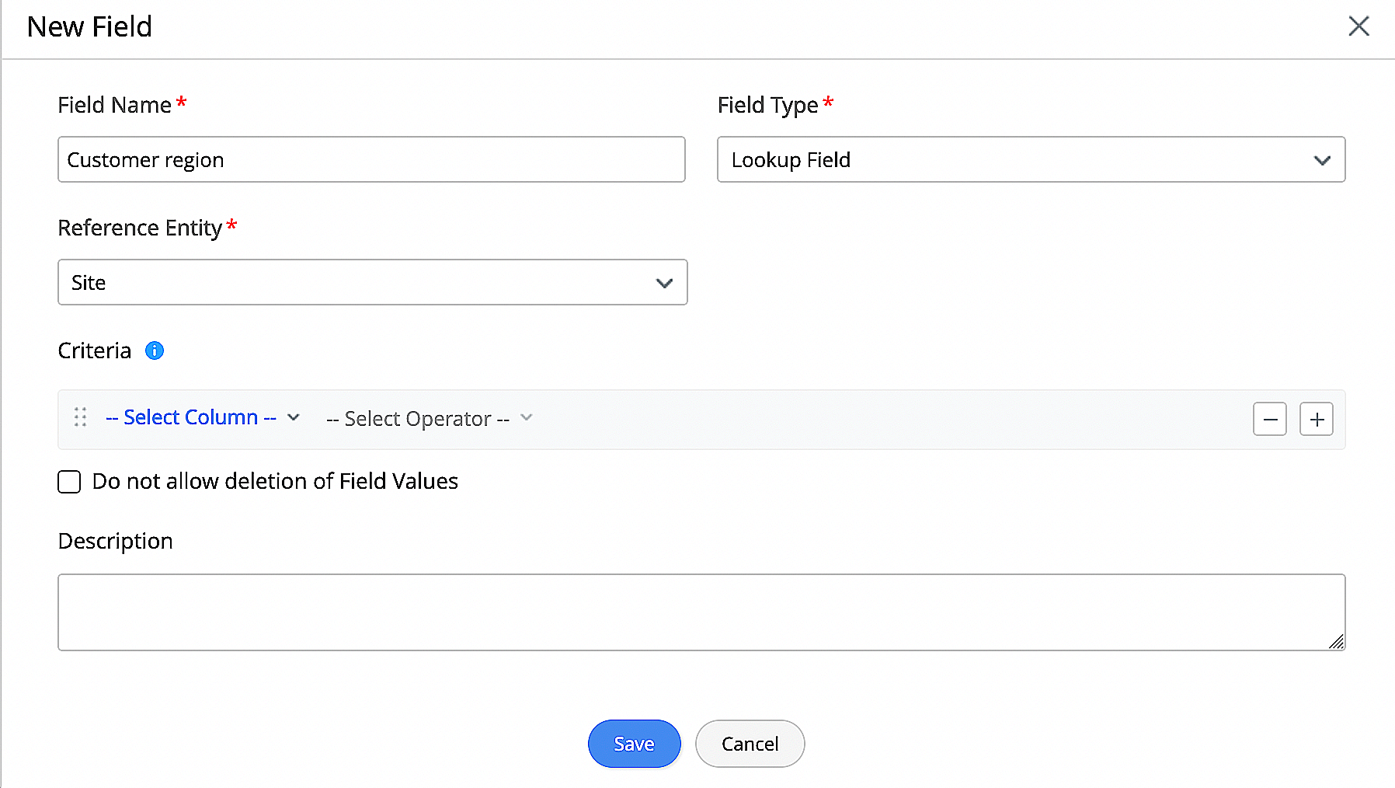Click the Criteria info icon

click(x=154, y=350)
